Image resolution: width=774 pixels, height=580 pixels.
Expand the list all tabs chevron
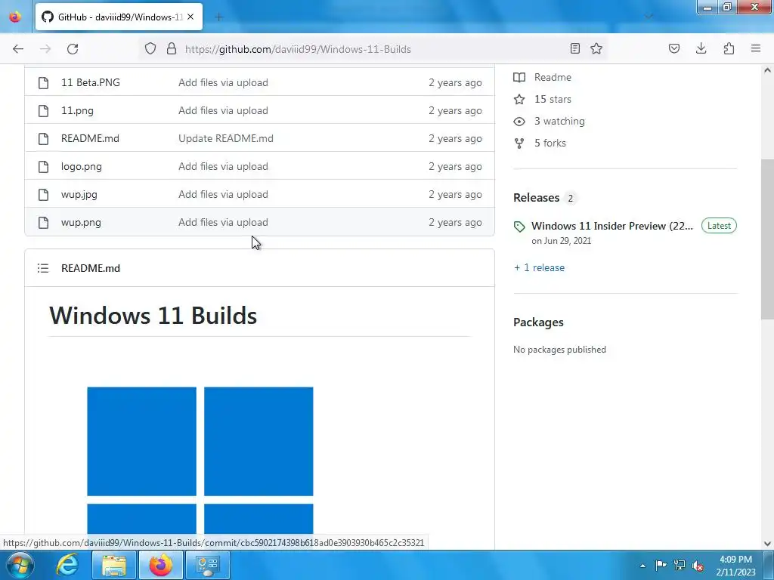pos(649,17)
